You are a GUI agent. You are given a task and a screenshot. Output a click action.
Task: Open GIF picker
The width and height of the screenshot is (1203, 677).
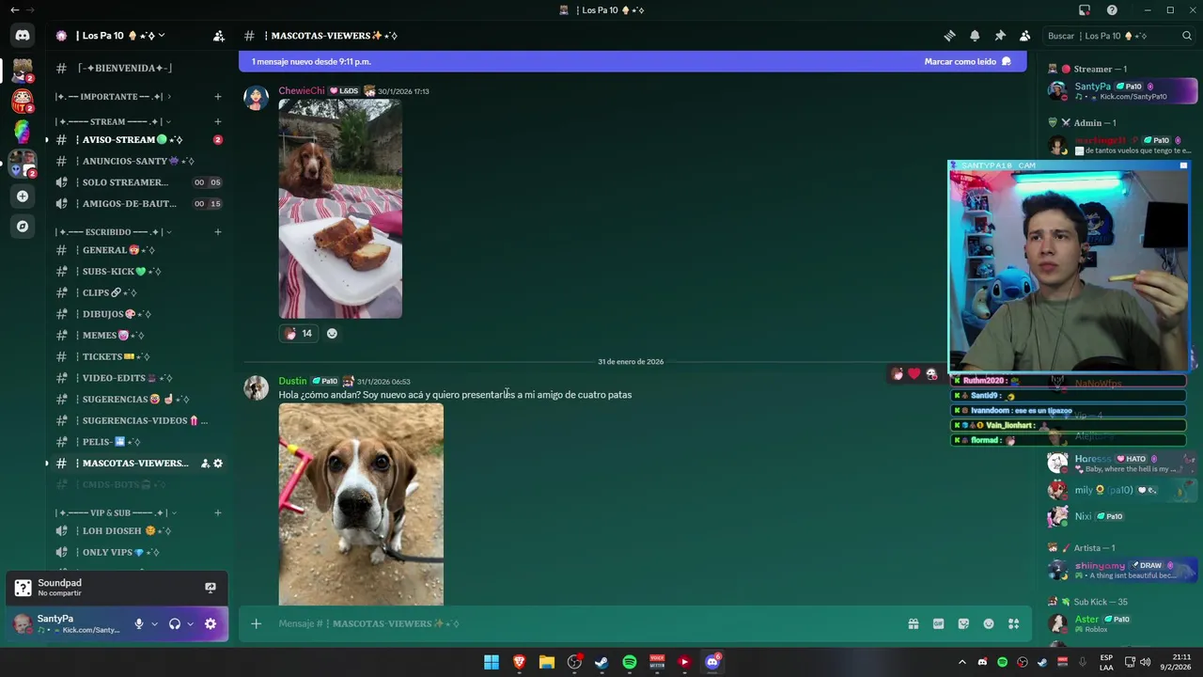coord(938,623)
